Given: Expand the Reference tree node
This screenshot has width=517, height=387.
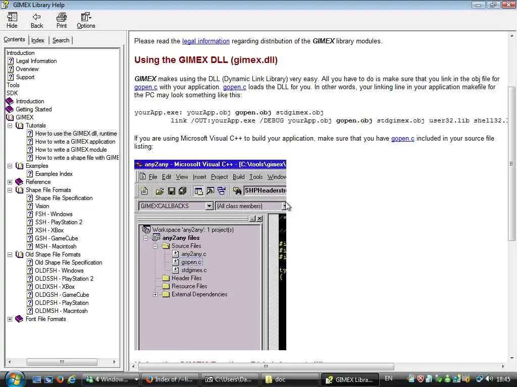Looking at the screenshot, I should click(x=10, y=182).
